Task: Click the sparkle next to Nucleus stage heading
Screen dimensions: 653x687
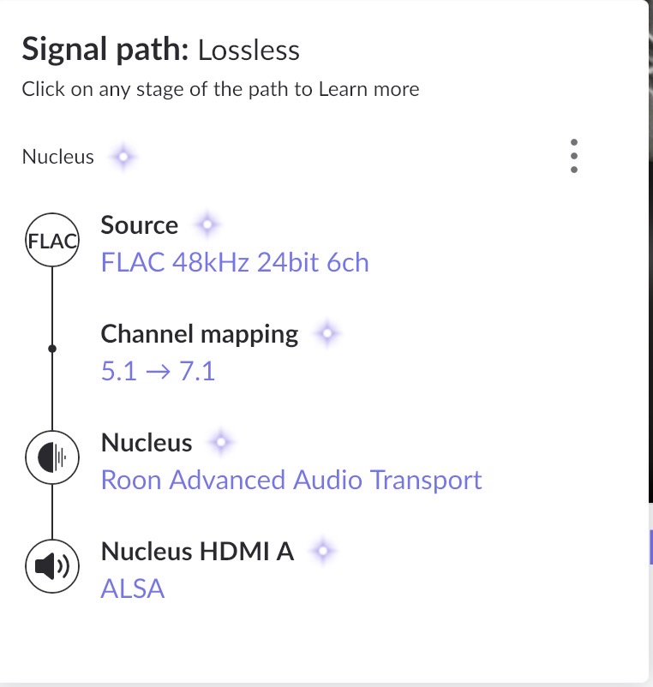Action: click(x=220, y=443)
